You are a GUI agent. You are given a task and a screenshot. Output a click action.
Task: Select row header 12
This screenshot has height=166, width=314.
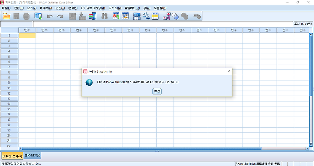pos(9,93)
